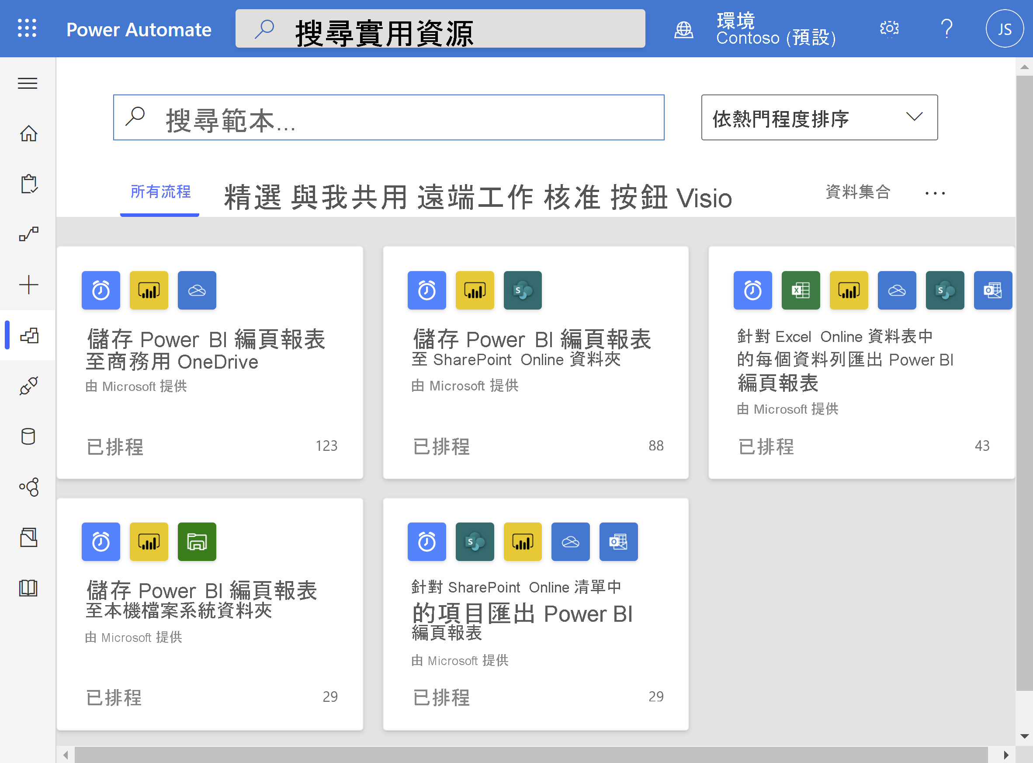Click the horizontal scrollbar right arrow
The width and height of the screenshot is (1033, 763).
click(1006, 755)
